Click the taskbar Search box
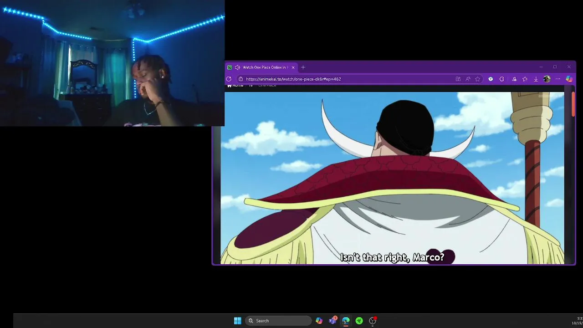 [278, 321]
